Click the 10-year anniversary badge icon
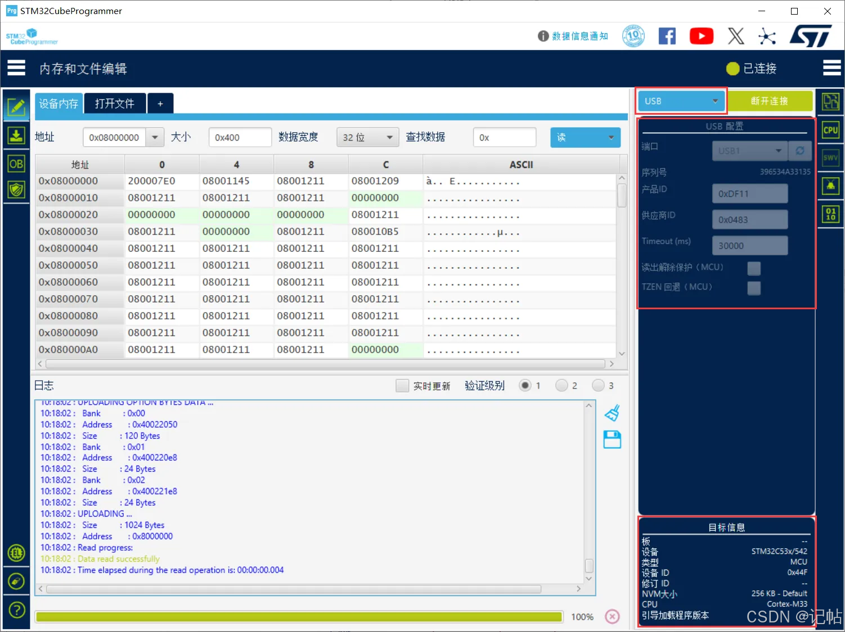845x632 pixels. tap(633, 36)
